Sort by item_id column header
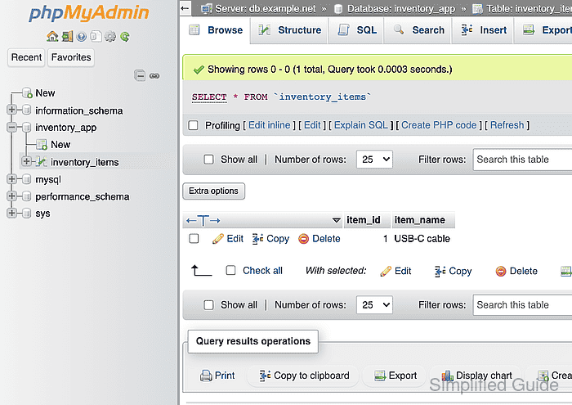This screenshot has width=572, height=405. [x=364, y=220]
